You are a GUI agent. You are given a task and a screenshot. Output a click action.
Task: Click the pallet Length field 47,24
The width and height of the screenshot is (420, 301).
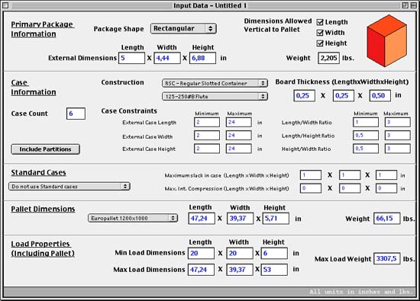click(x=202, y=219)
